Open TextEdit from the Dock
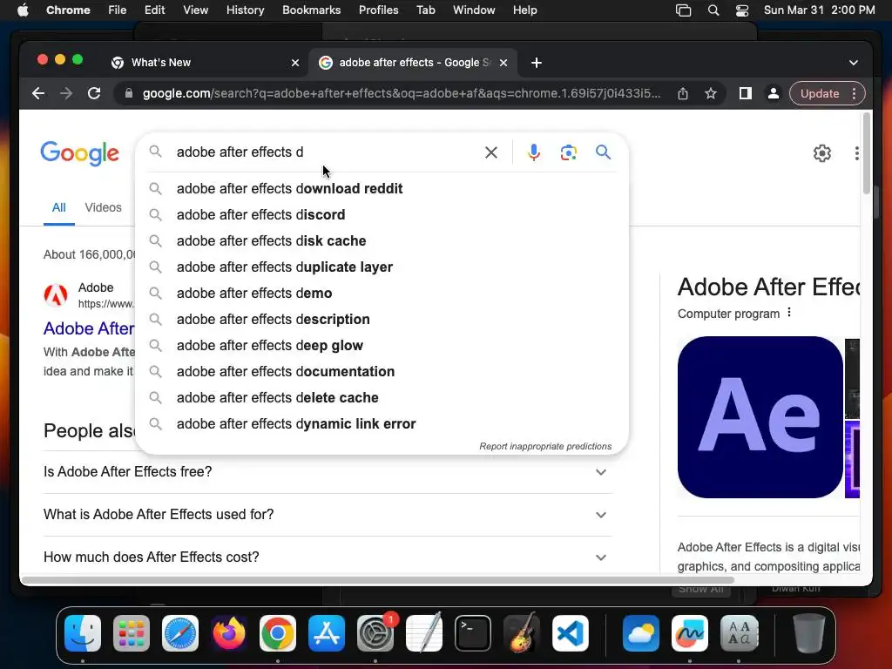 [424, 633]
